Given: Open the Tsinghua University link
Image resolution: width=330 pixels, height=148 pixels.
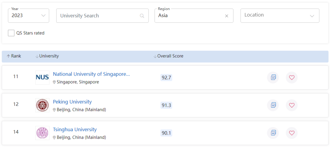Looking at the screenshot, I should click(75, 129).
